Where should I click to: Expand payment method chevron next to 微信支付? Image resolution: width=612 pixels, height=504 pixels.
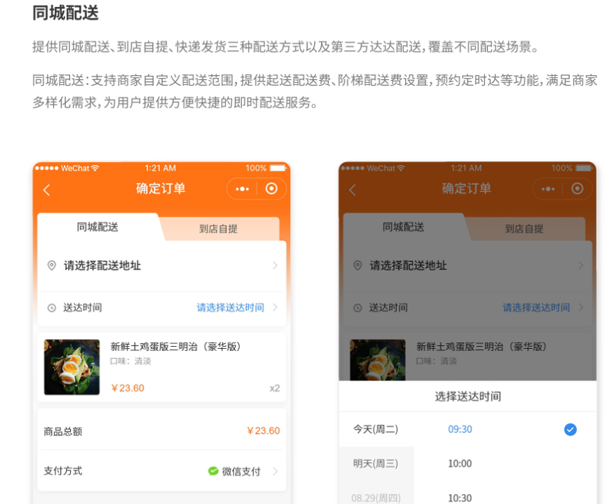(276, 471)
